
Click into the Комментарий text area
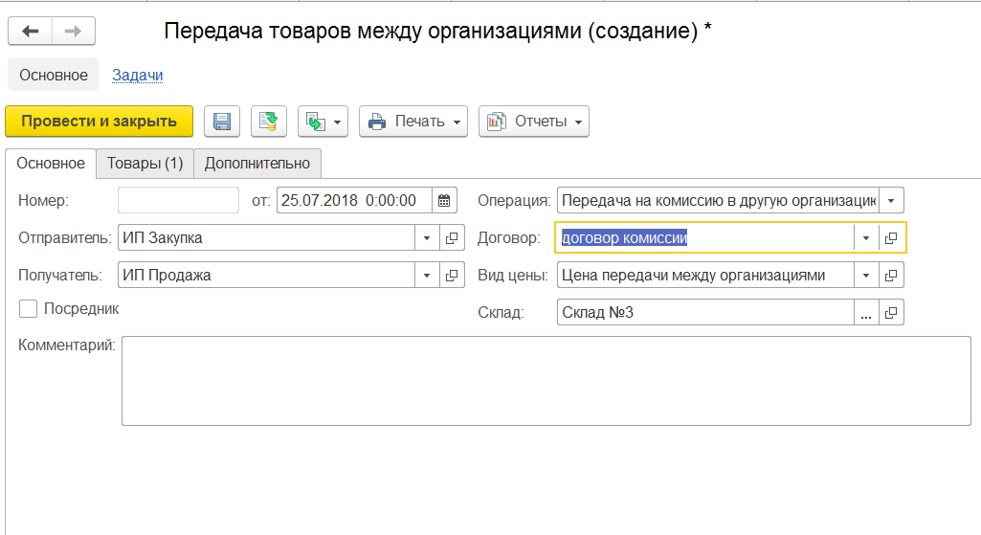546,380
